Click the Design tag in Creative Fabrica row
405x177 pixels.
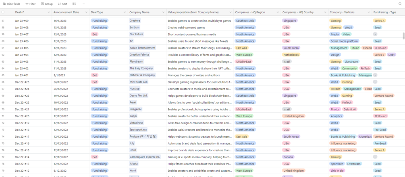[x=335, y=55]
